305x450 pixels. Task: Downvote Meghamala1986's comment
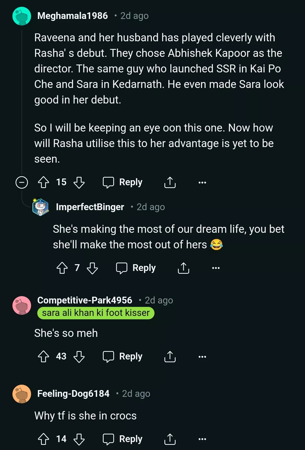pyautogui.click(x=79, y=182)
